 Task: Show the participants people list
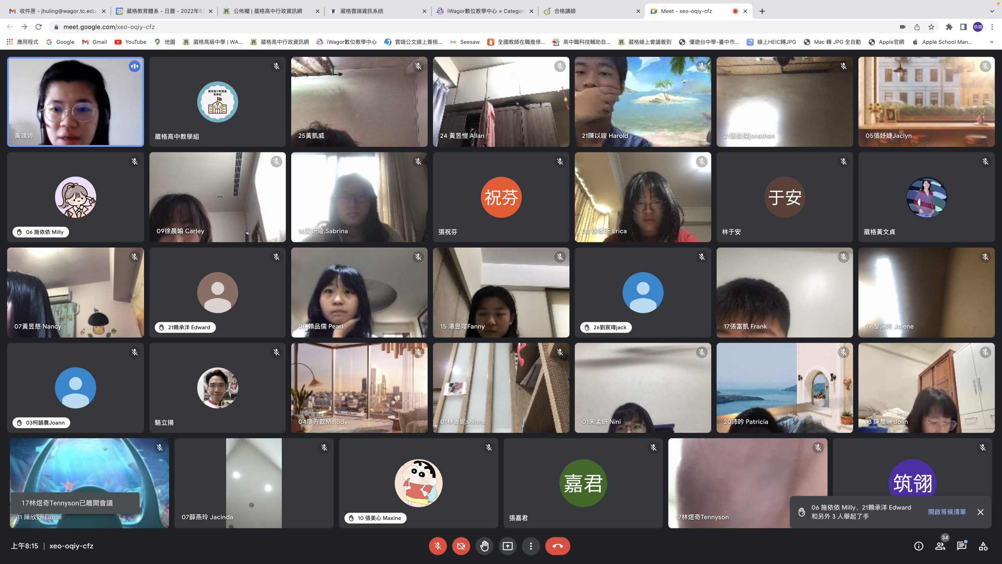tap(940, 546)
